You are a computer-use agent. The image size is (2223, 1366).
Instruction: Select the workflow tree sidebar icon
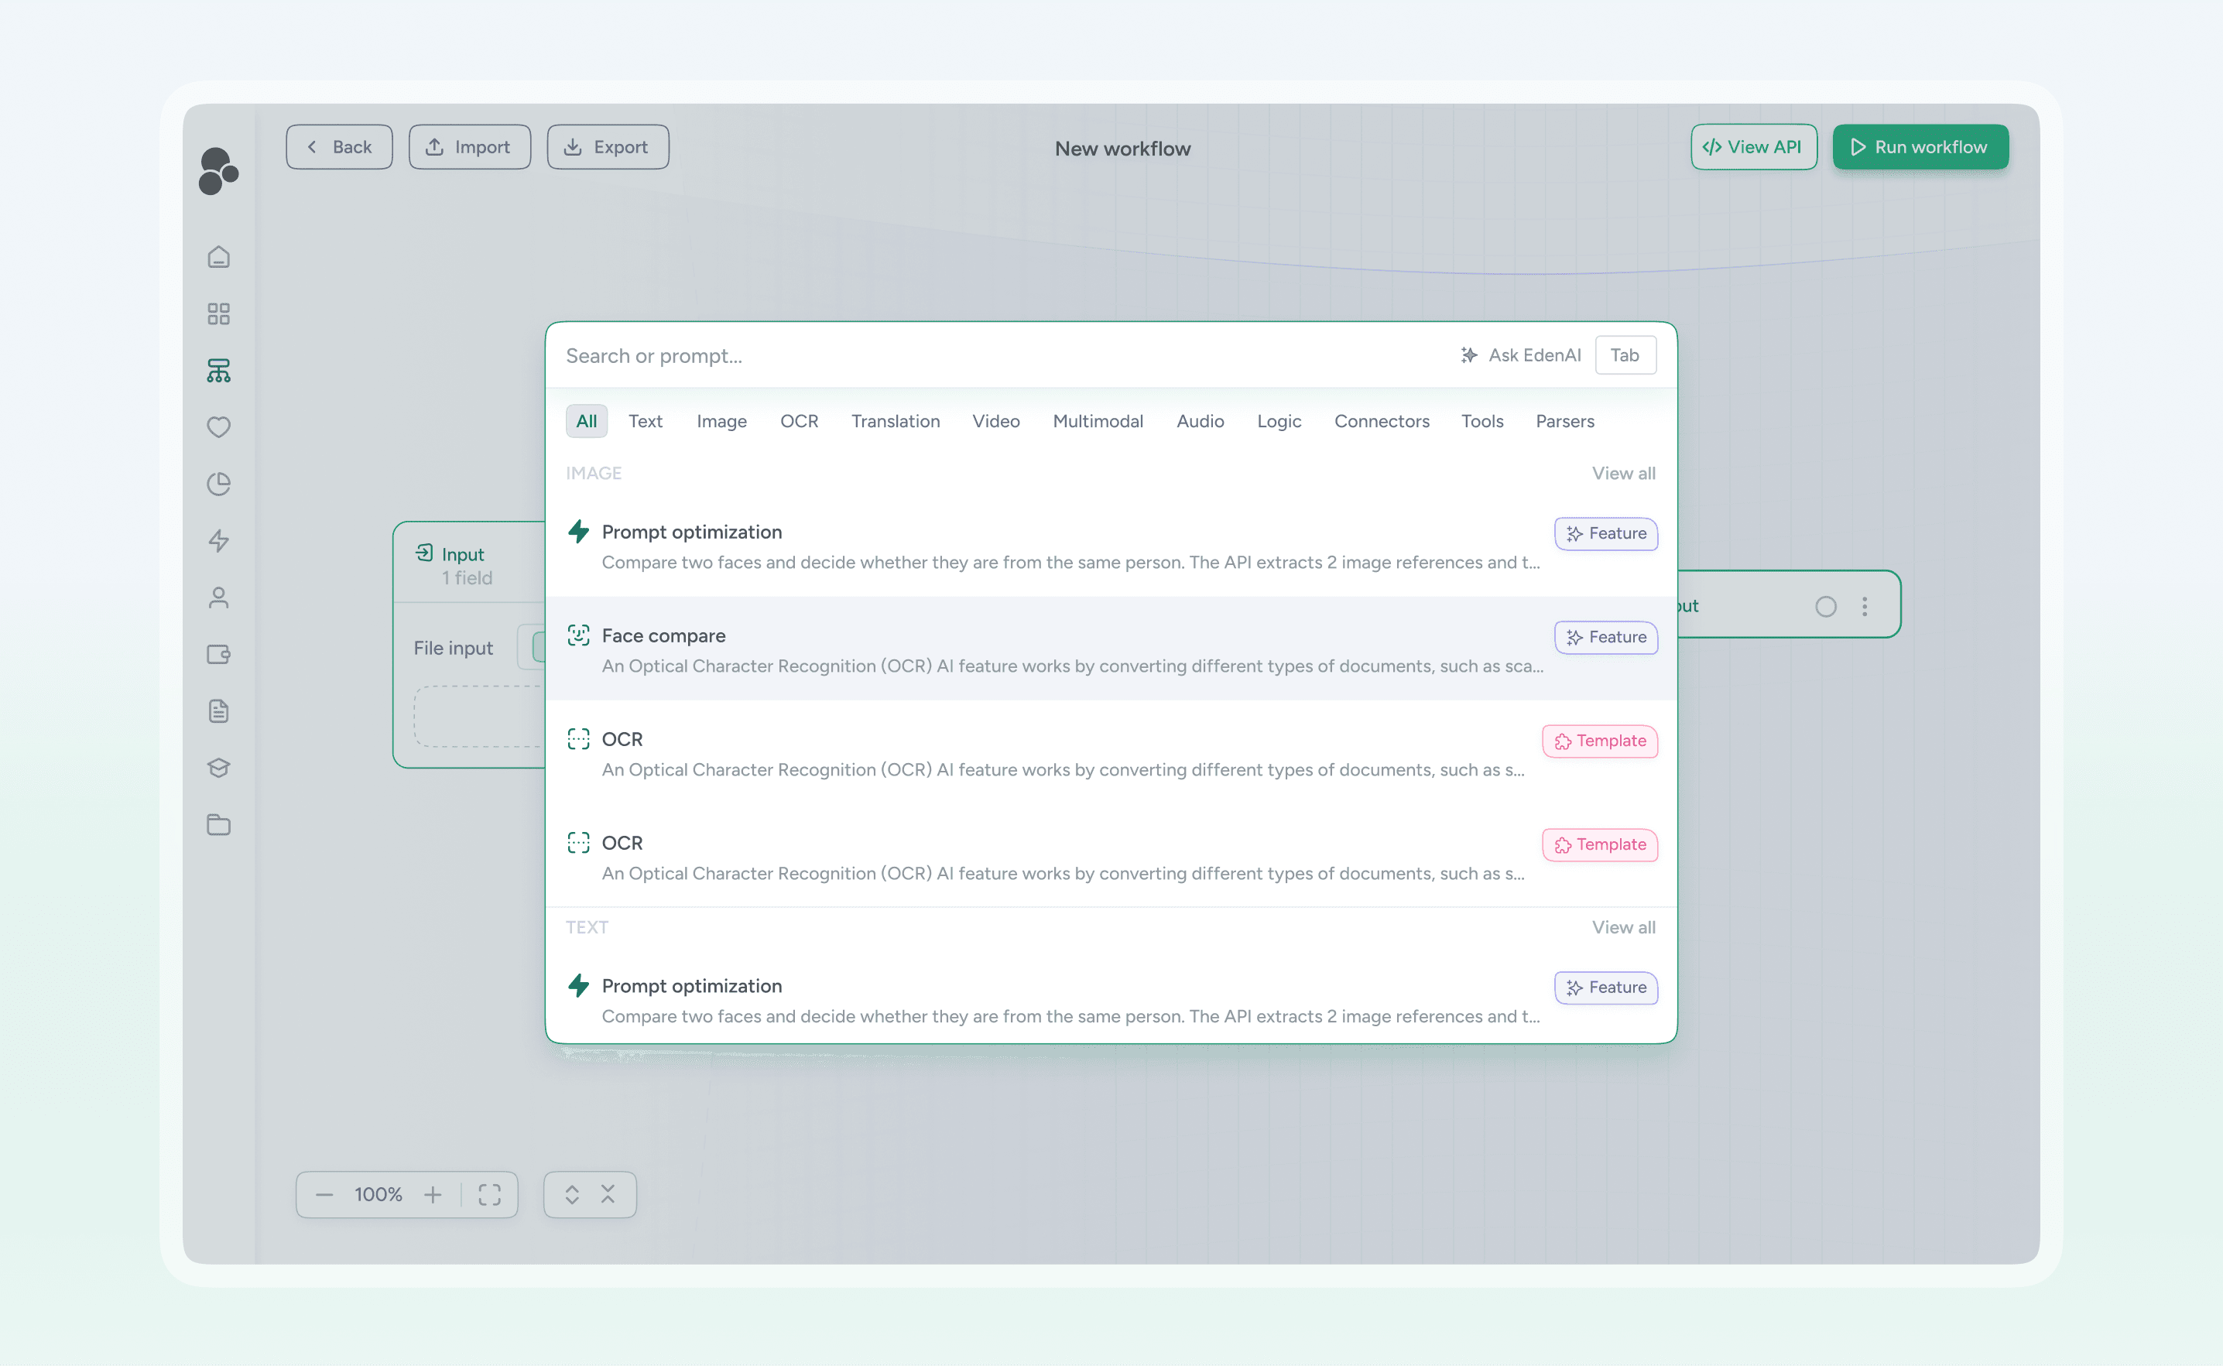point(218,371)
